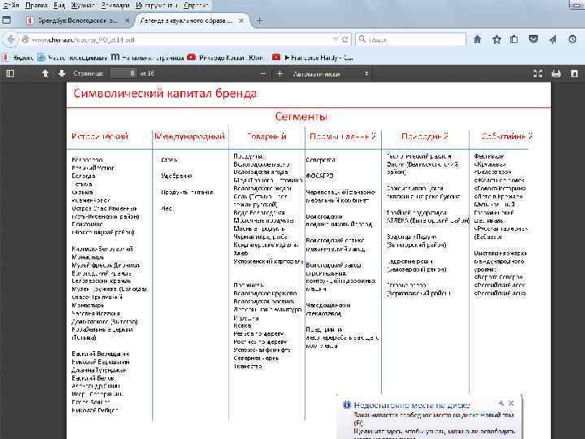Viewport: 585px width, 439px height.
Task: Save page to Pocket
Action: coord(534,39)
